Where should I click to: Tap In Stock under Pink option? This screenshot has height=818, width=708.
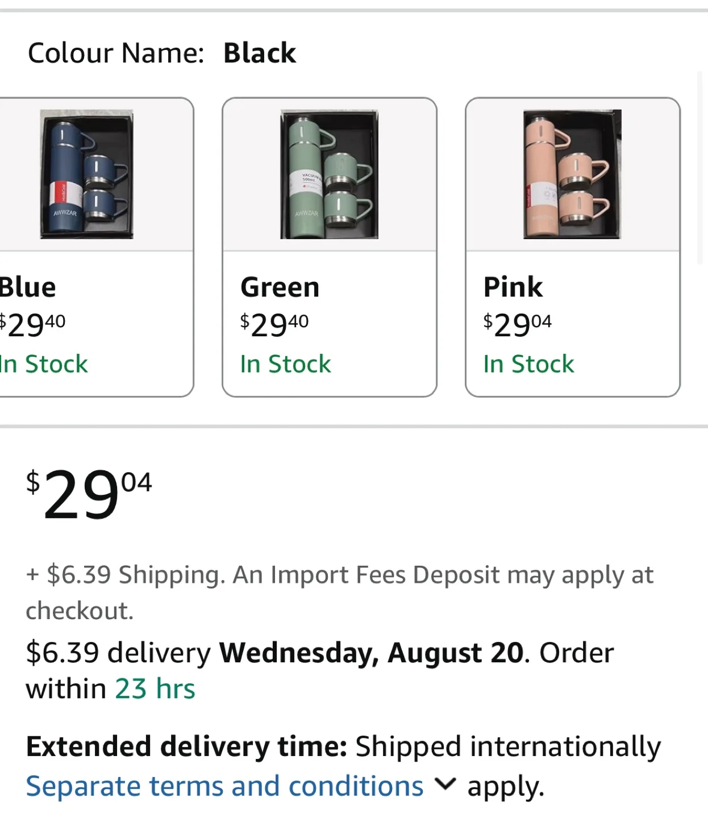[528, 364]
